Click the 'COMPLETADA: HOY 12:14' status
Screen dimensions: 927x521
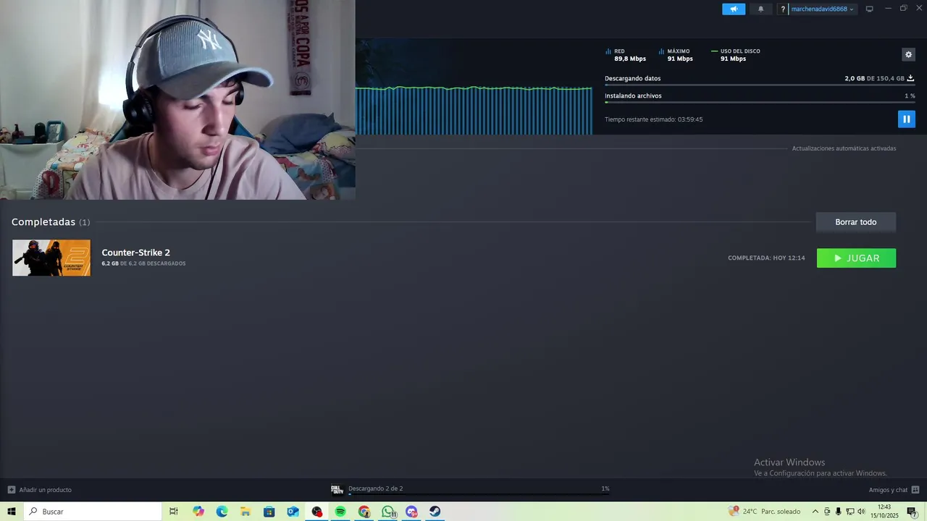(x=766, y=258)
